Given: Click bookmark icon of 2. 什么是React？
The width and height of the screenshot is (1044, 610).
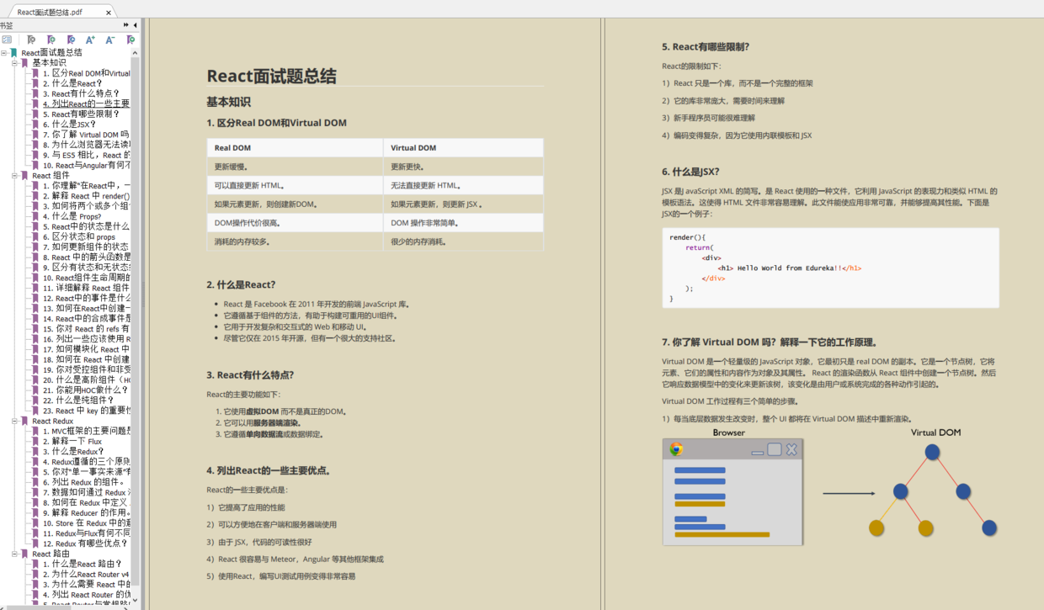Looking at the screenshot, I should [36, 83].
